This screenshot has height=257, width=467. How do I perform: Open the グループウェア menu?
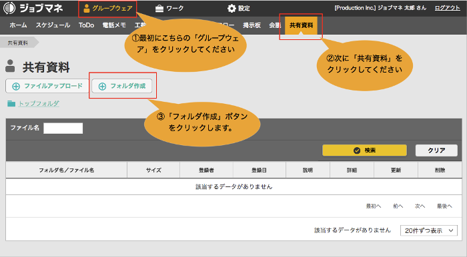tap(108, 8)
